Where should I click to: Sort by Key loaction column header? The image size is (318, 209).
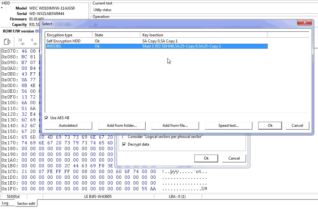pos(204,35)
